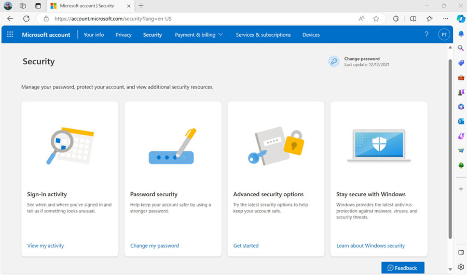The image size is (467, 275).
Task: Open Outlook icon in sidebar
Action: [x=461, y=121]
